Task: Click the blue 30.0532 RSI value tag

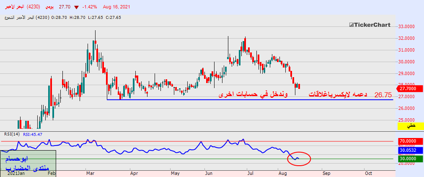Action: [x=408, y=150]
